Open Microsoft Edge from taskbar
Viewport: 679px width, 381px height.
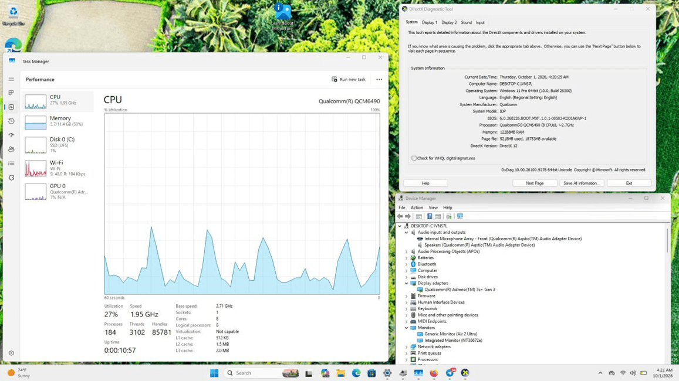(356, 373)
